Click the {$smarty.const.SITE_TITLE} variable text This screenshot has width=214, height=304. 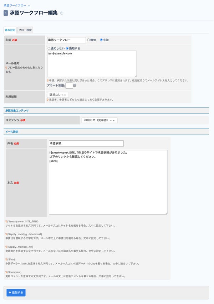coord(23,221)
